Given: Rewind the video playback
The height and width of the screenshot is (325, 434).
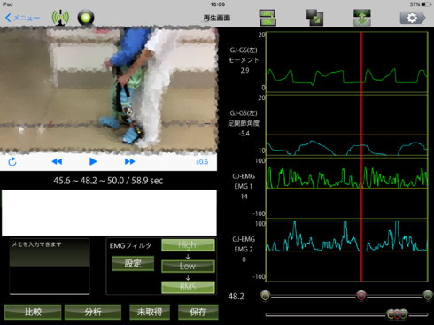Looking at the screenshot, I should pos(57,161).
